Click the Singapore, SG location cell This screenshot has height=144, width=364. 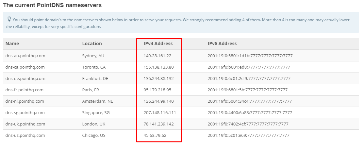click(96, 112)
